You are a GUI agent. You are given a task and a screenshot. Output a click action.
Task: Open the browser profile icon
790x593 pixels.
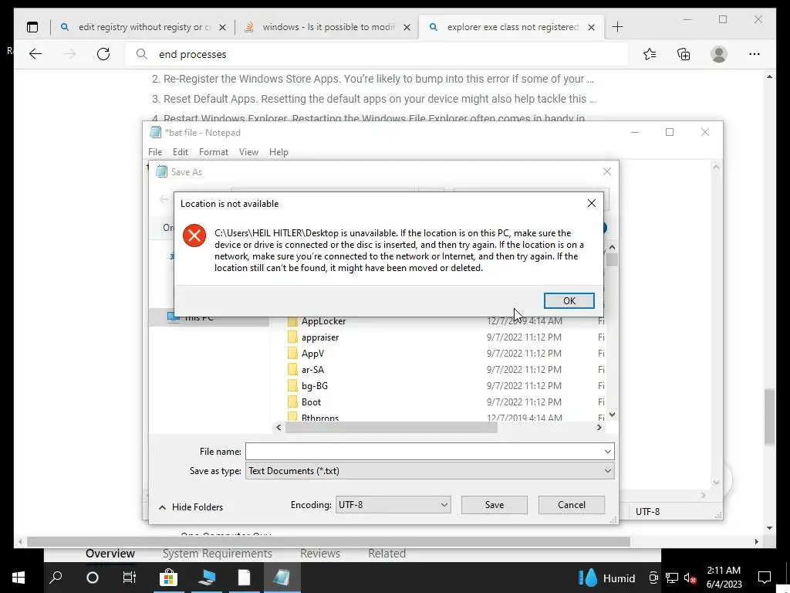pyautogui.click(x=719, y=54)
